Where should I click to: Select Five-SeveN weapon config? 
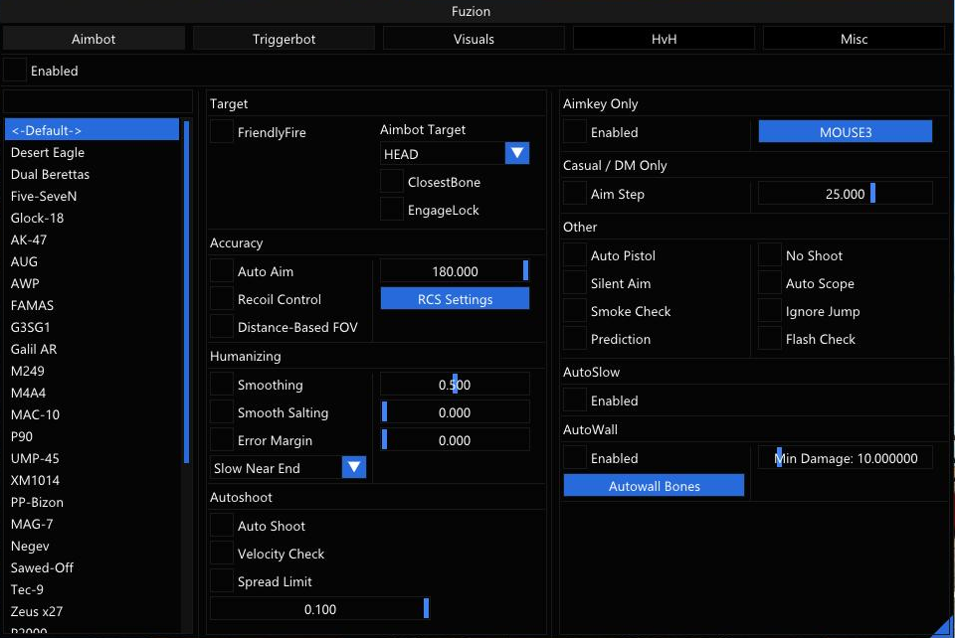(92, 196)
